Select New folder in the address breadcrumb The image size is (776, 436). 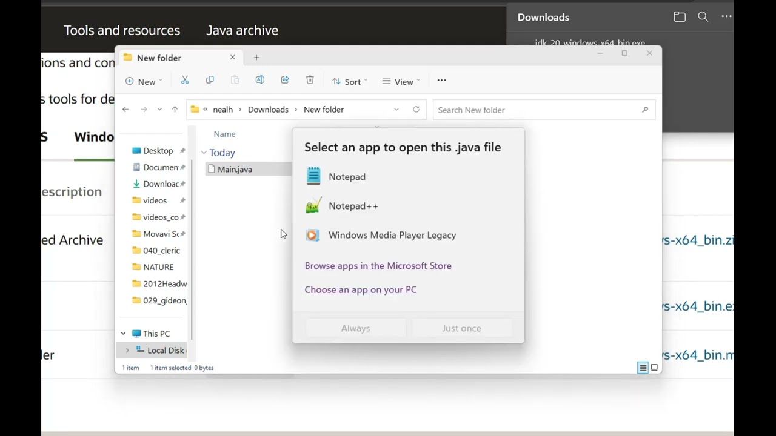pyautogui.click(x=324, y=110)
